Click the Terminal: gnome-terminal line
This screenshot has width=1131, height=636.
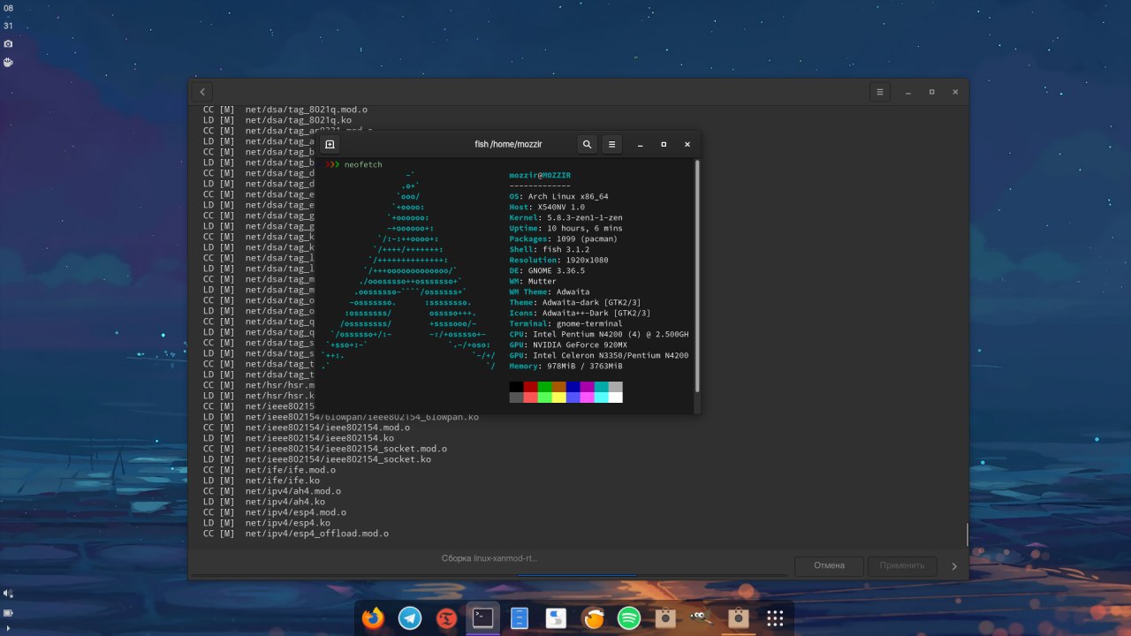coord(565,324)
